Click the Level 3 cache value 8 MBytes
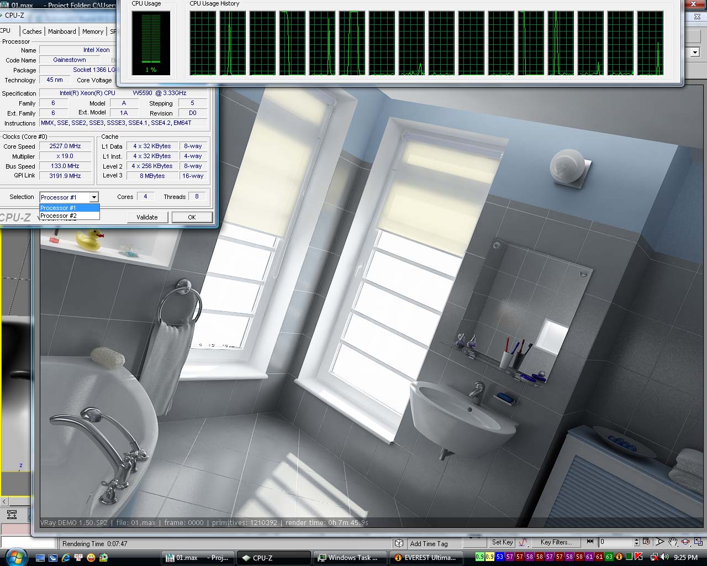Screen dimensions: 707x566 coord(152,176)
